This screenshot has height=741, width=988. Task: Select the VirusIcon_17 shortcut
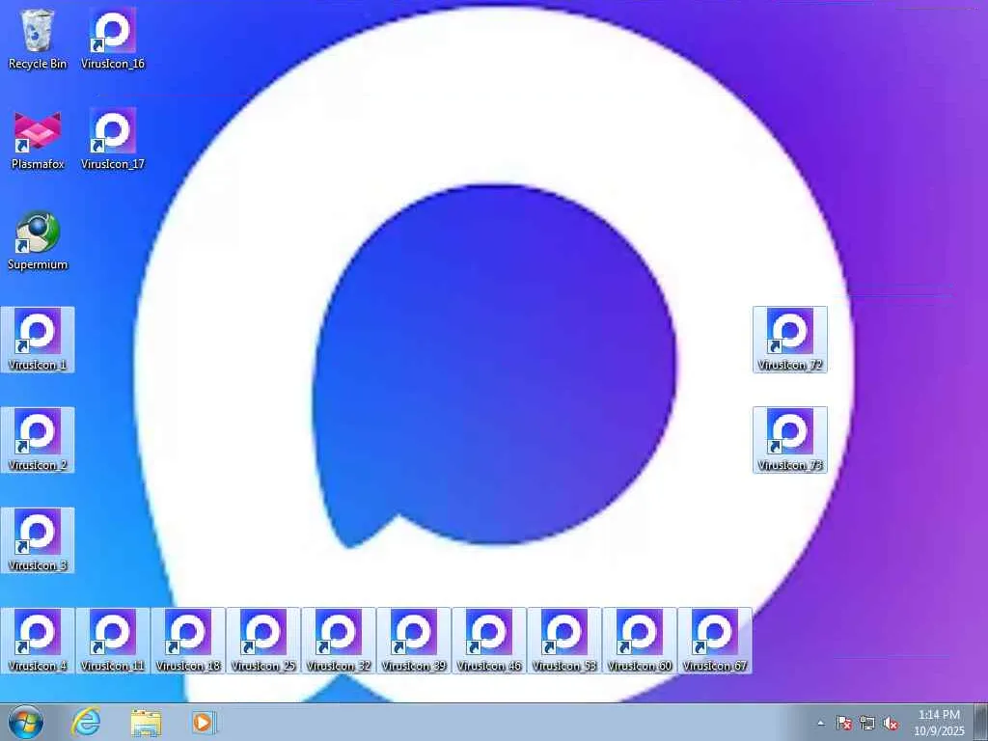tap(113, 139)
